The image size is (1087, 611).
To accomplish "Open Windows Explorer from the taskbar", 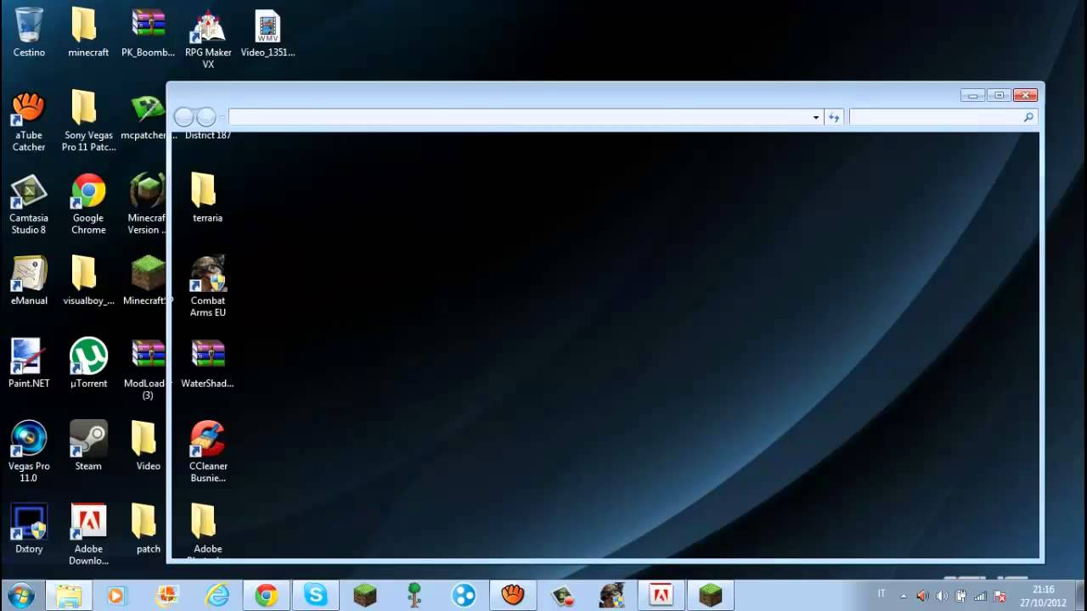I will click(68, 596).
